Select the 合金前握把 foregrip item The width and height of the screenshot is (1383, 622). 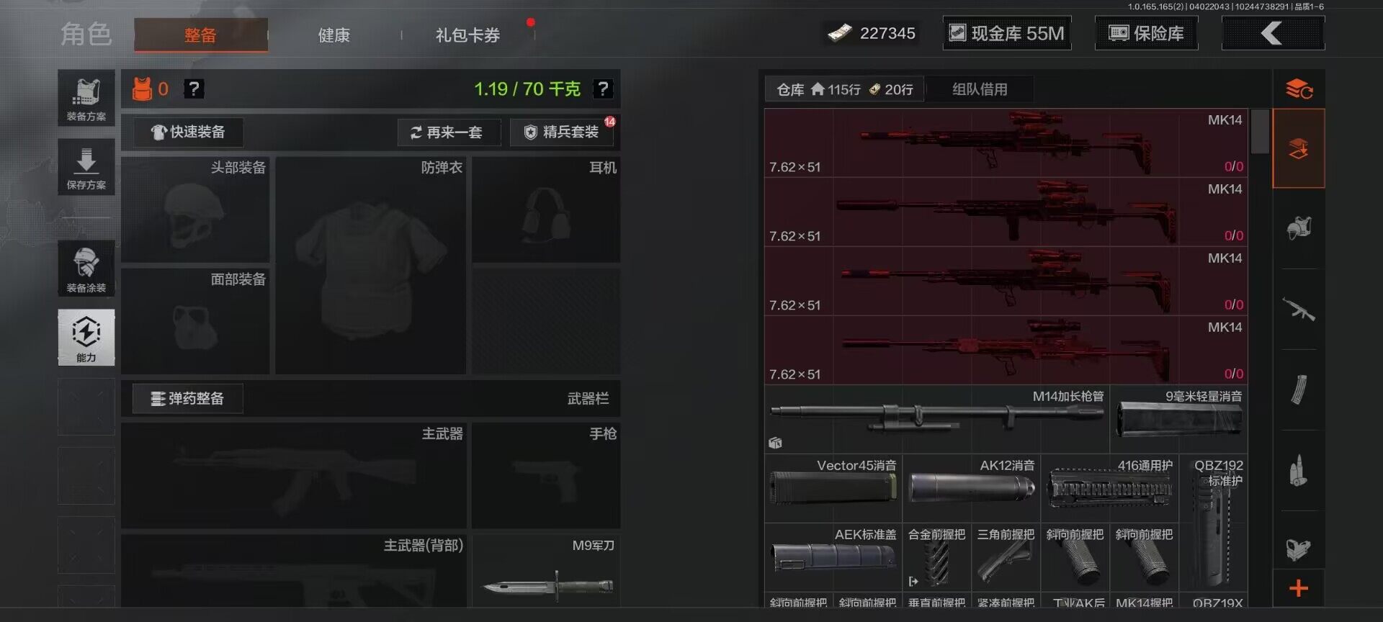point(937,557)
